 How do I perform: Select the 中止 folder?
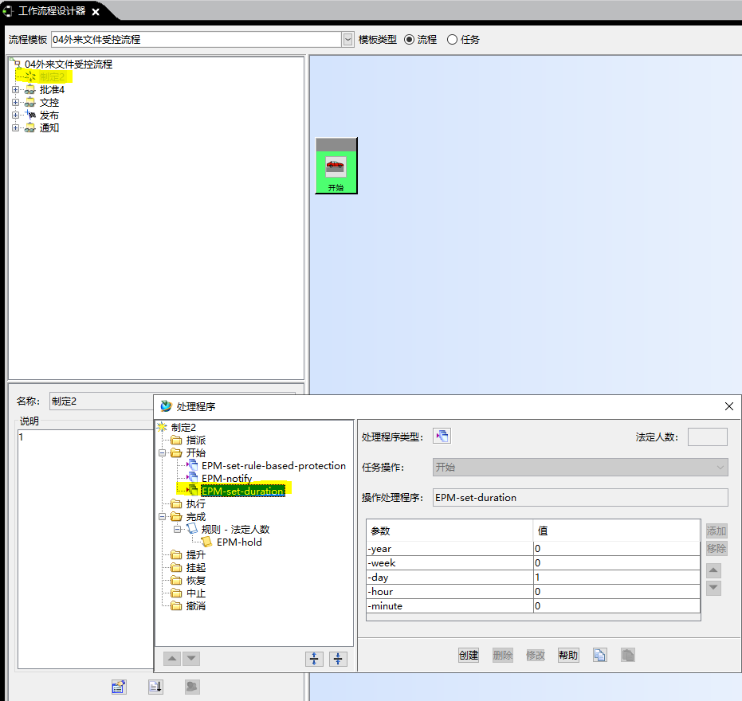coord(195,593)
